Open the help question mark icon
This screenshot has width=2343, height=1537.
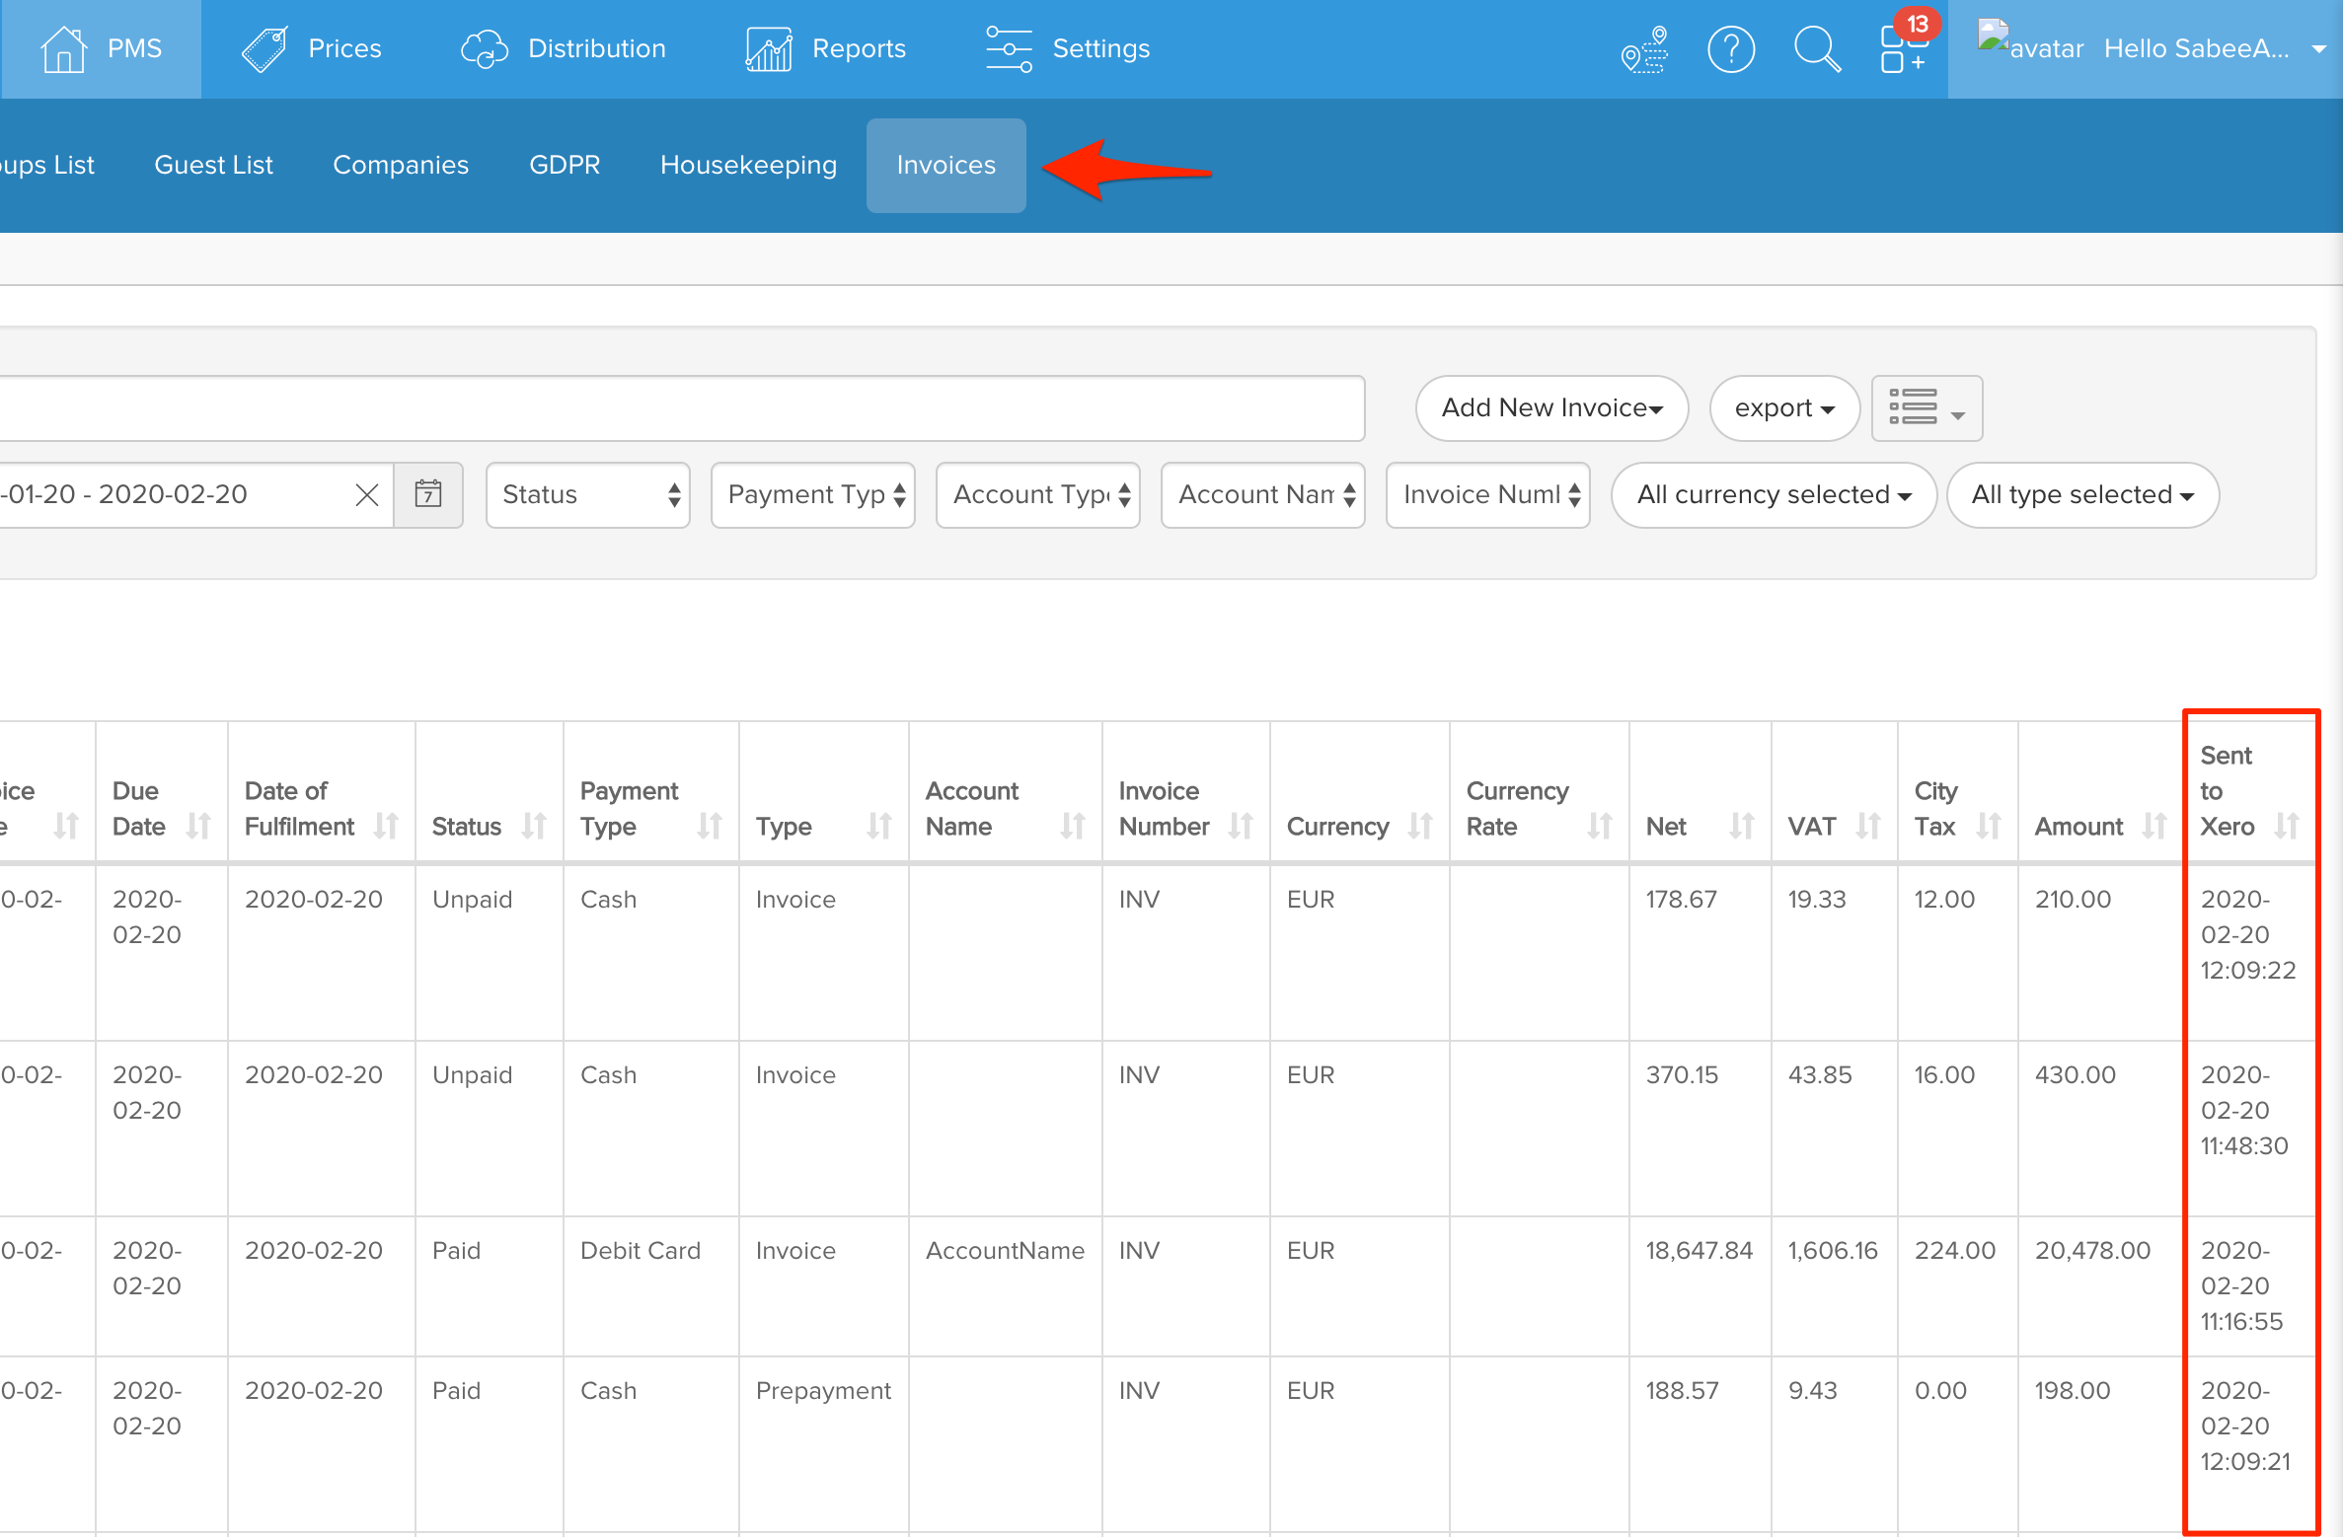pyautogui.click(x=1730, y=48)
